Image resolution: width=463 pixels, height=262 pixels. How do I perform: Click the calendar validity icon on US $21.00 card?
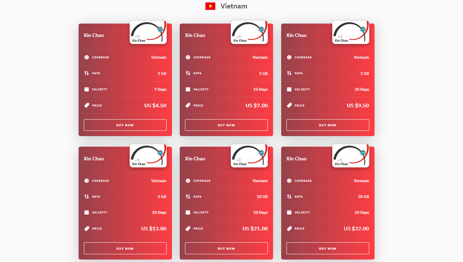point(188,212)
